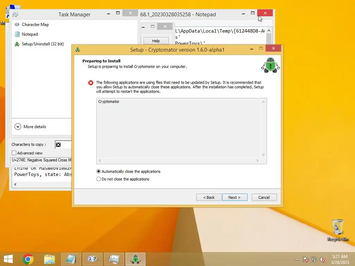Click the clock in the taskbar

coord(340,259)
